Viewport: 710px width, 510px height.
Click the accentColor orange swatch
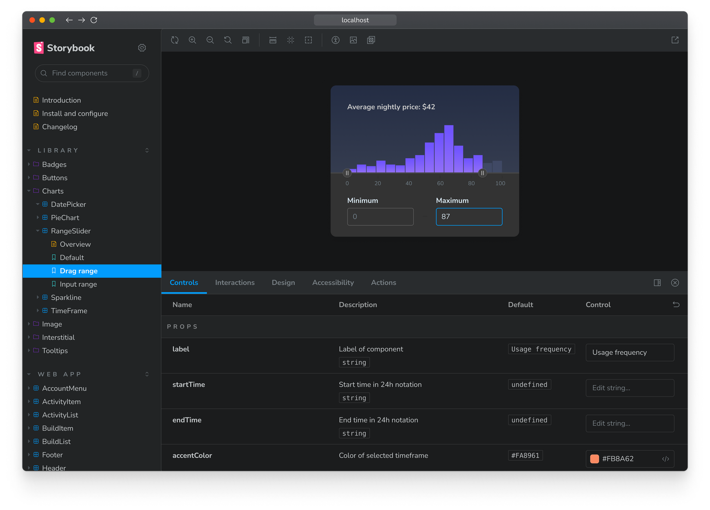pos(595,459)
